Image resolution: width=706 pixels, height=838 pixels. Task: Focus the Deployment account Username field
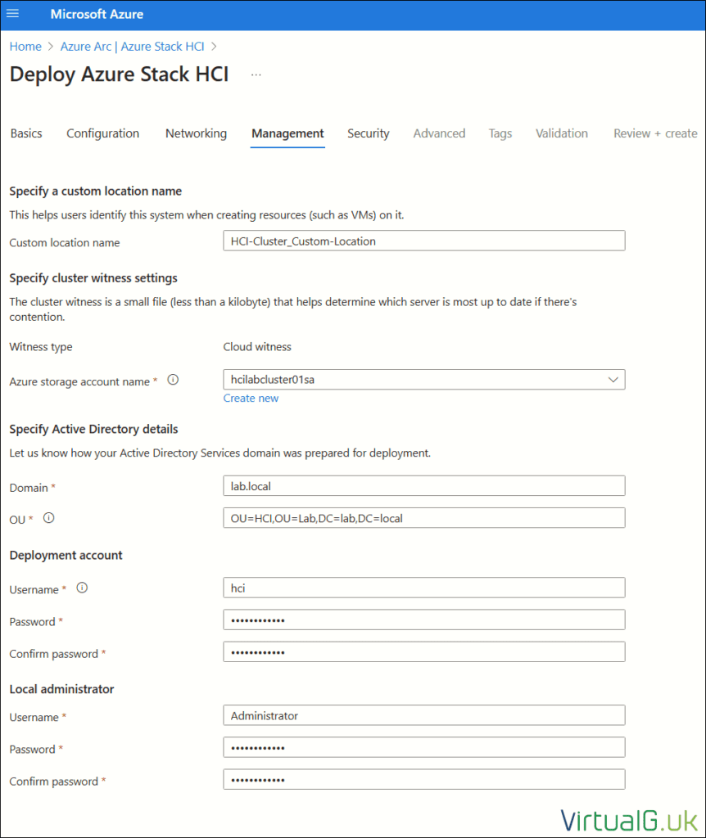pyautogui.click(x=424, y=588)
